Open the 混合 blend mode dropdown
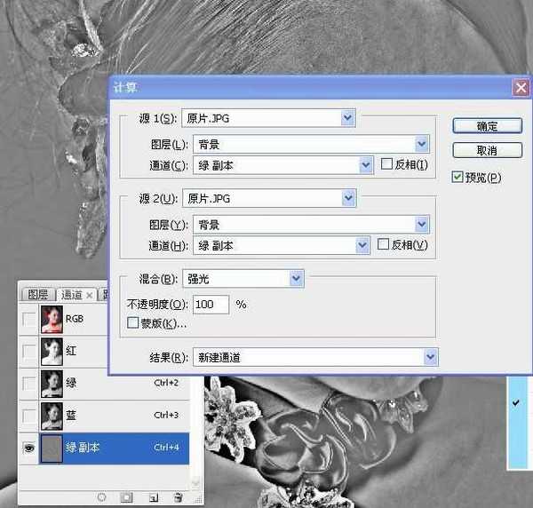 pos(297,279)
